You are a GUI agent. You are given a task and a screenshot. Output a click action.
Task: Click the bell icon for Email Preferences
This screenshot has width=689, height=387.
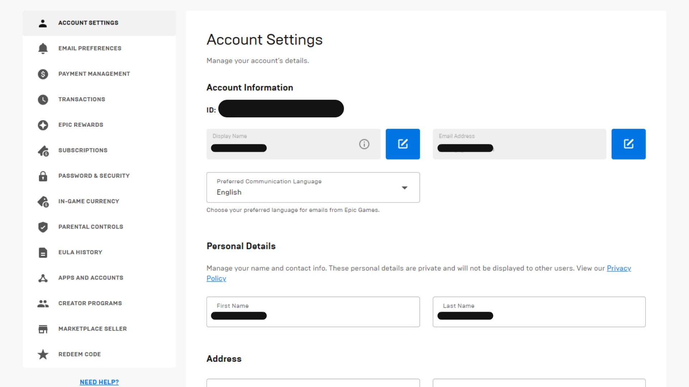click(43, 48)
